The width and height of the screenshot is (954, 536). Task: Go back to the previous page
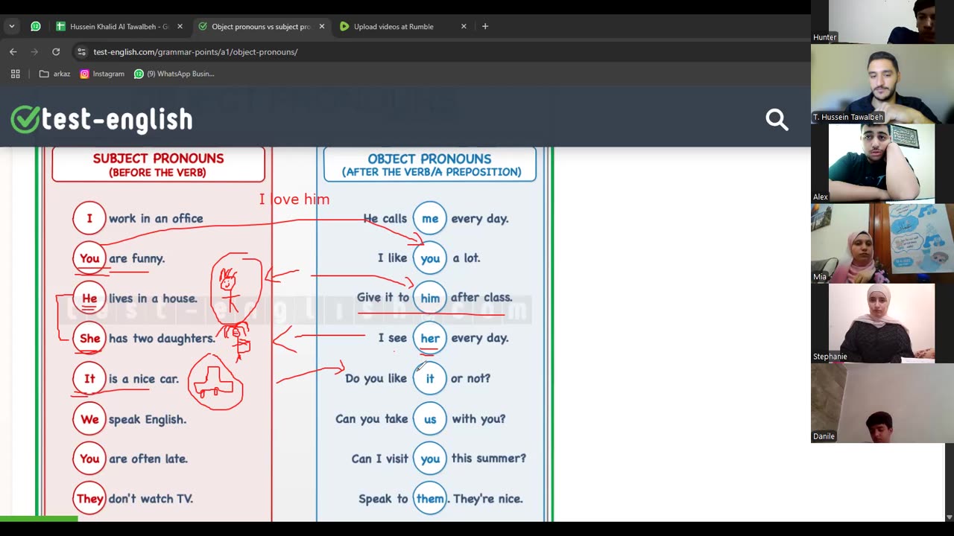[x=13, y=51]
